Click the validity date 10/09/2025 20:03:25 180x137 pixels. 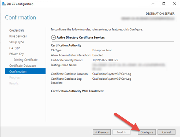[x=105, y=60]
